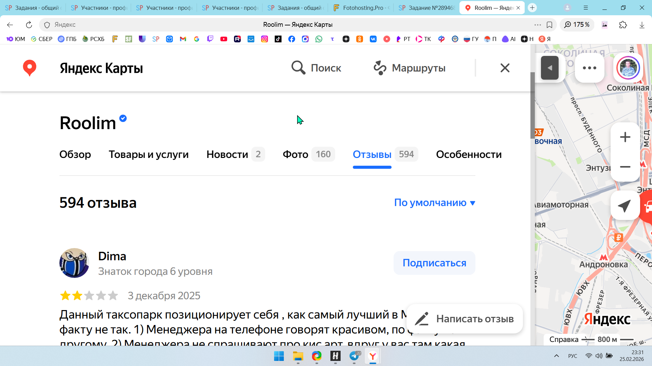
Task: Close the Yandex Maps panel with X
Action: pyautogui.click(x=505, y=68)
